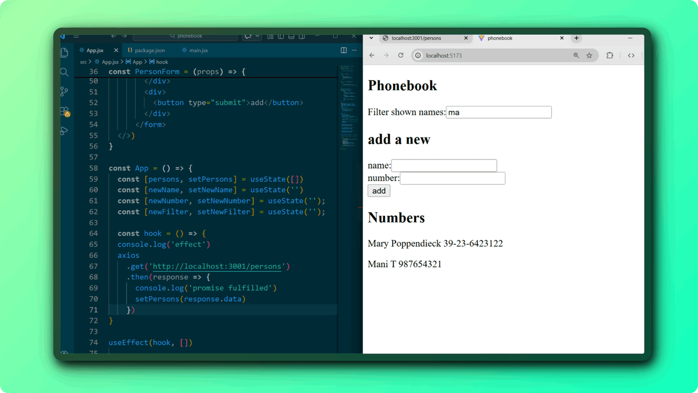Open the Search view in VS Code sidebar
698x393 pixels.
click(64, 72)
